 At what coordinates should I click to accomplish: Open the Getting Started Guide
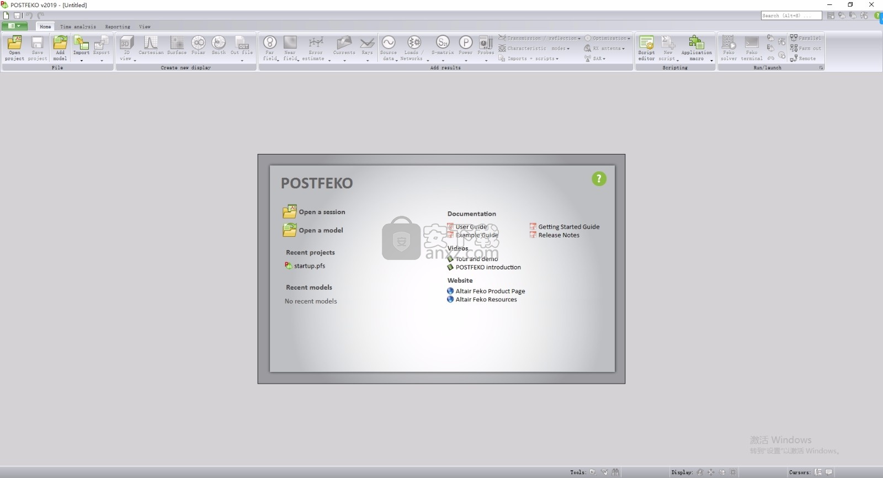565,227
